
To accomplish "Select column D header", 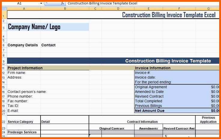I will 118,9.
